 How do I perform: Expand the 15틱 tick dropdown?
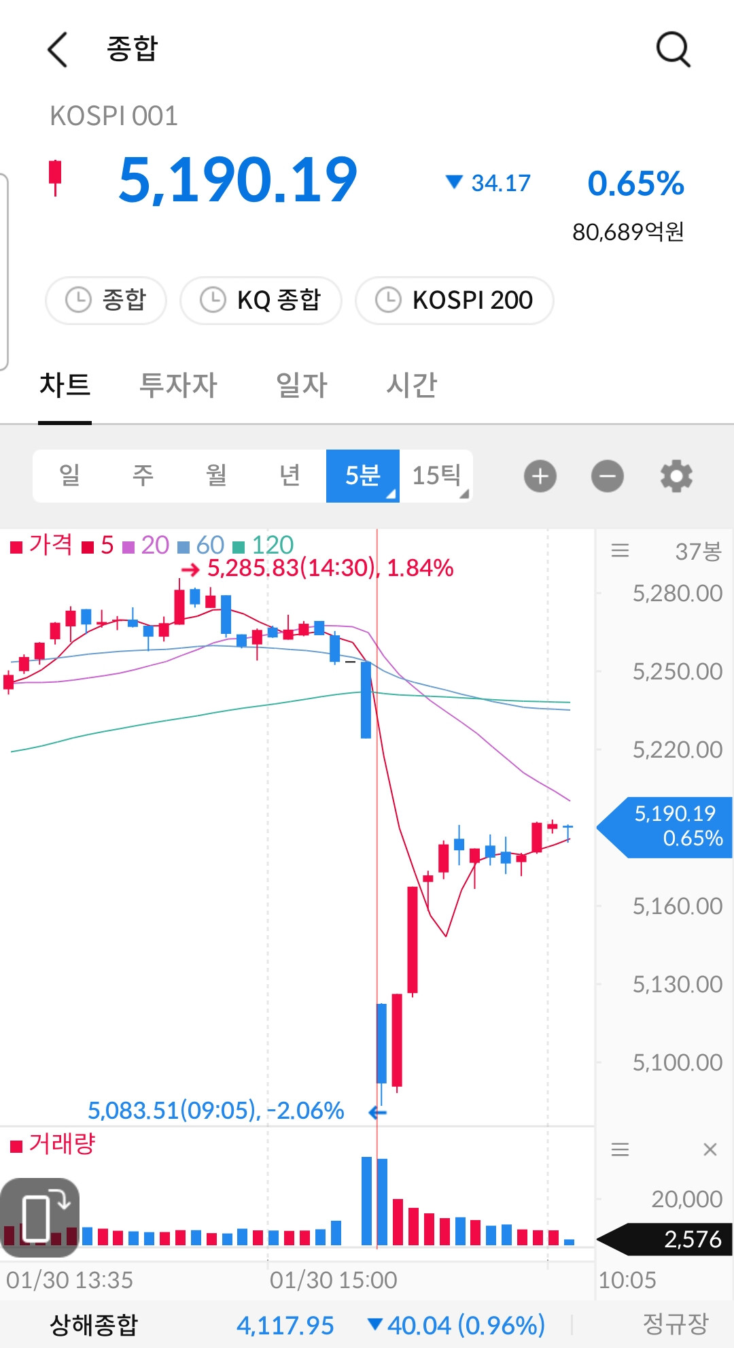[436, 476]
